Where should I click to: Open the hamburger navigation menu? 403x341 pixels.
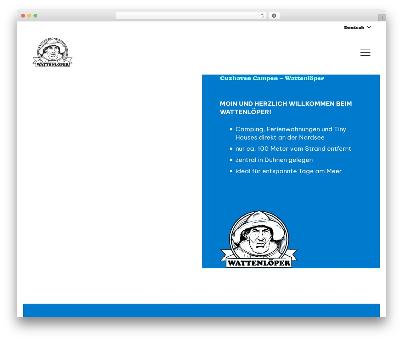(365, 52)
